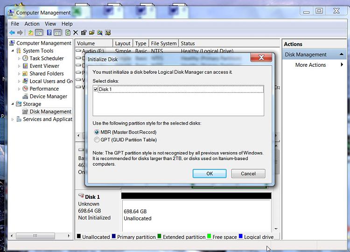Expand the Performance node arrow
Viewport: 350px width, 252px height.
pyautogui.click(x=19, y=89)
